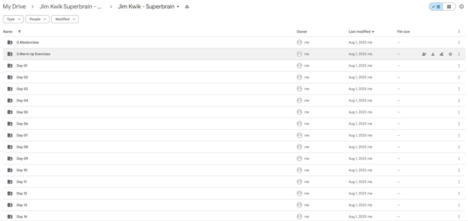The width and height of the screenshot is (468, 221).
Task: Expand the Modified filter dropdown
Action: tap(64, 19)
